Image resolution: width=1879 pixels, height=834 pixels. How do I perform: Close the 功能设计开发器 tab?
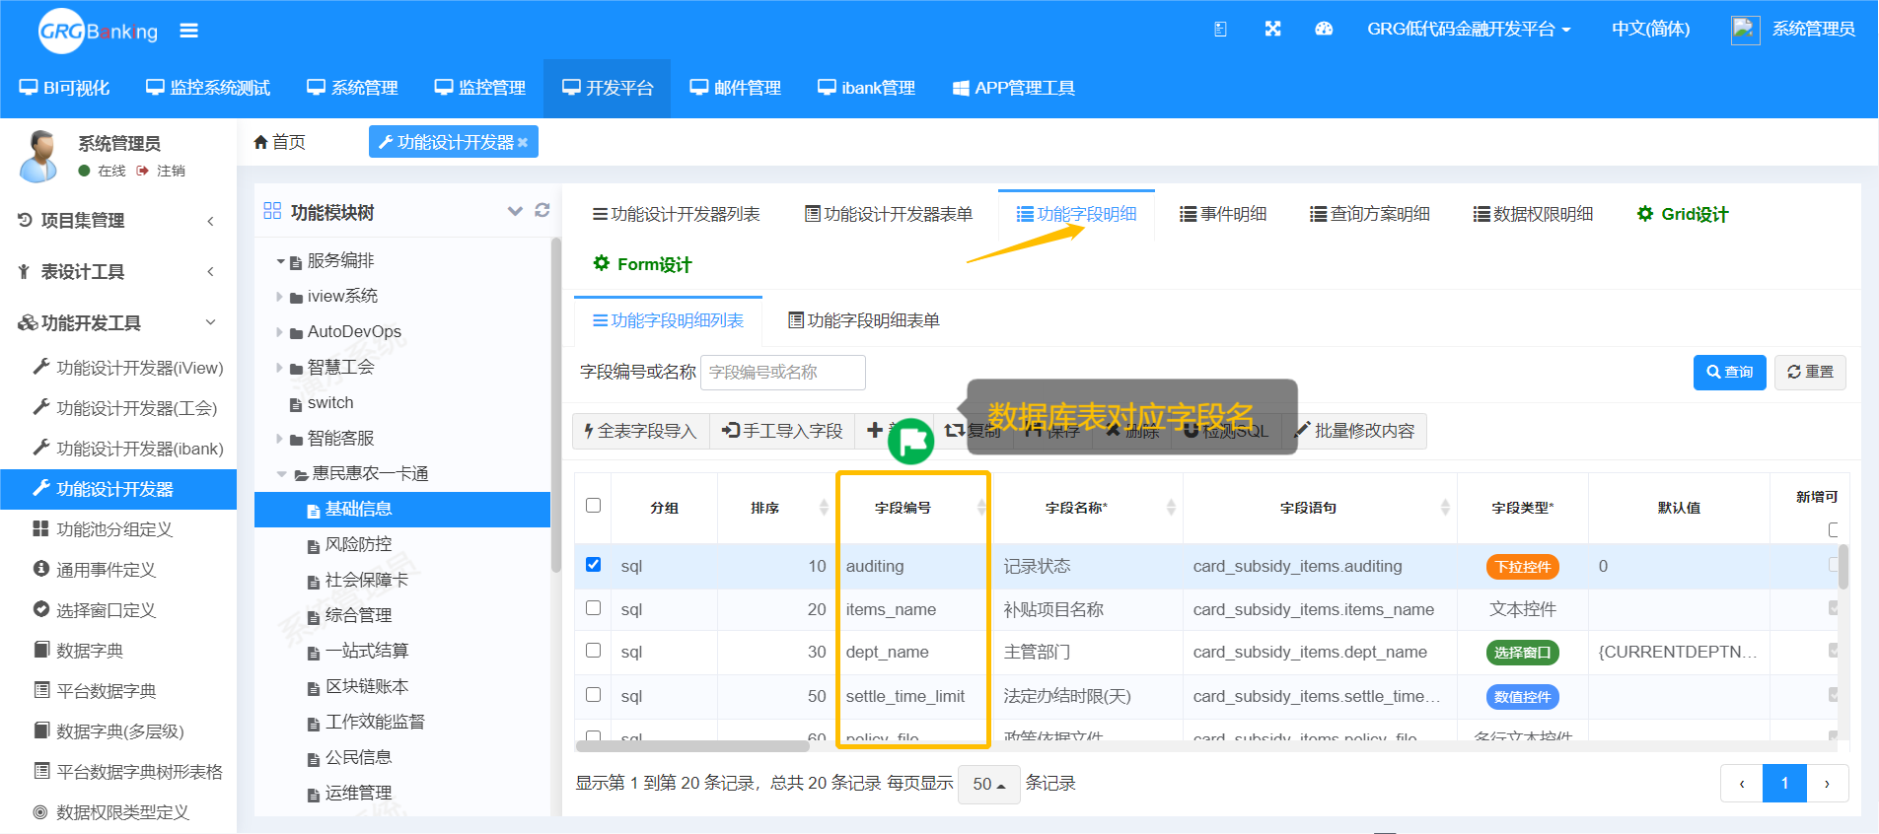coord(523,143)
